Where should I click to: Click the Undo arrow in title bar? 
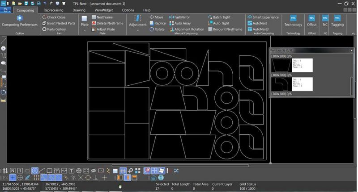pos(45,4)
